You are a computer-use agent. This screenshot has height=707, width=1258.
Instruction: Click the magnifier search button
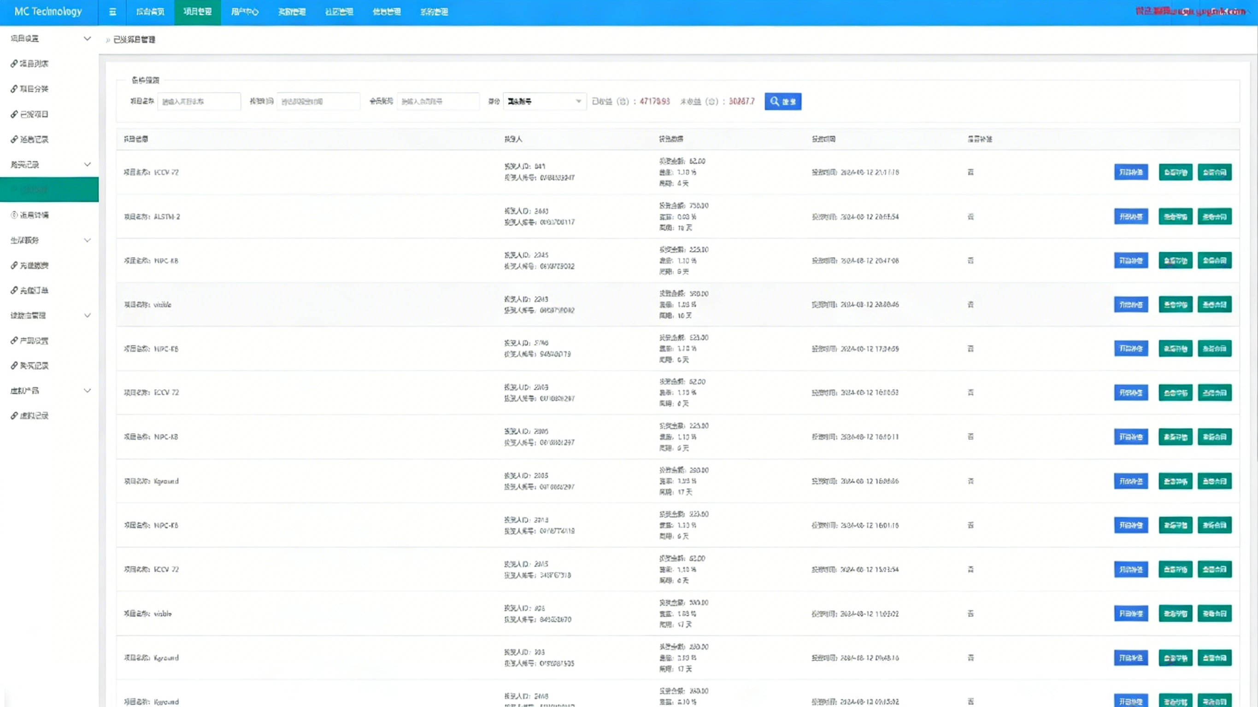tap(783, 101)
